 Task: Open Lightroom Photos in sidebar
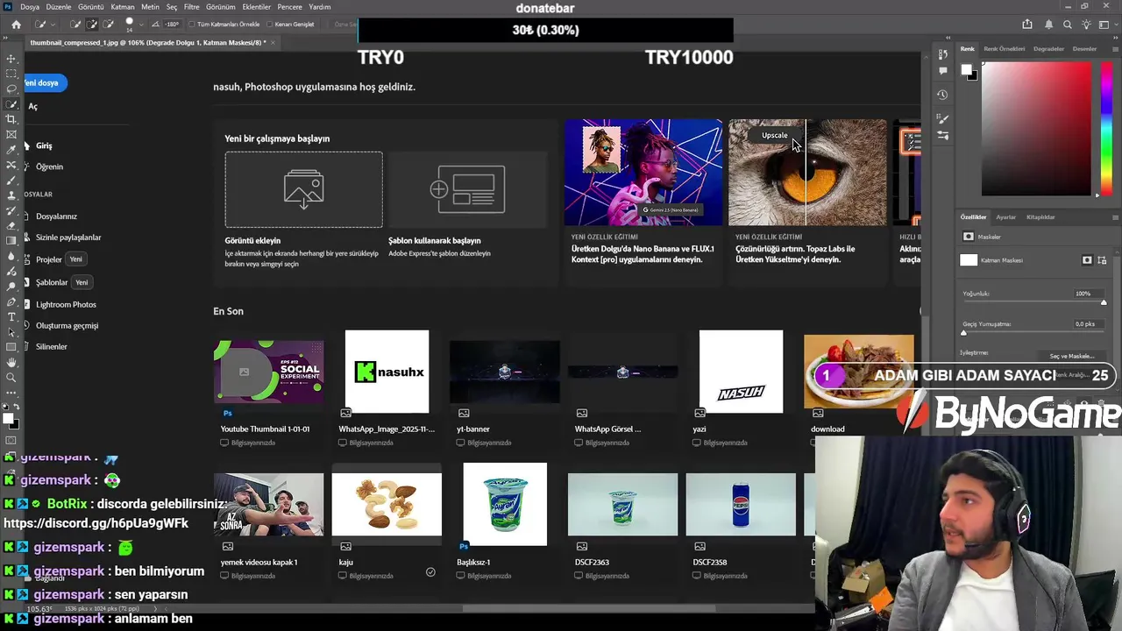point(66,304)
